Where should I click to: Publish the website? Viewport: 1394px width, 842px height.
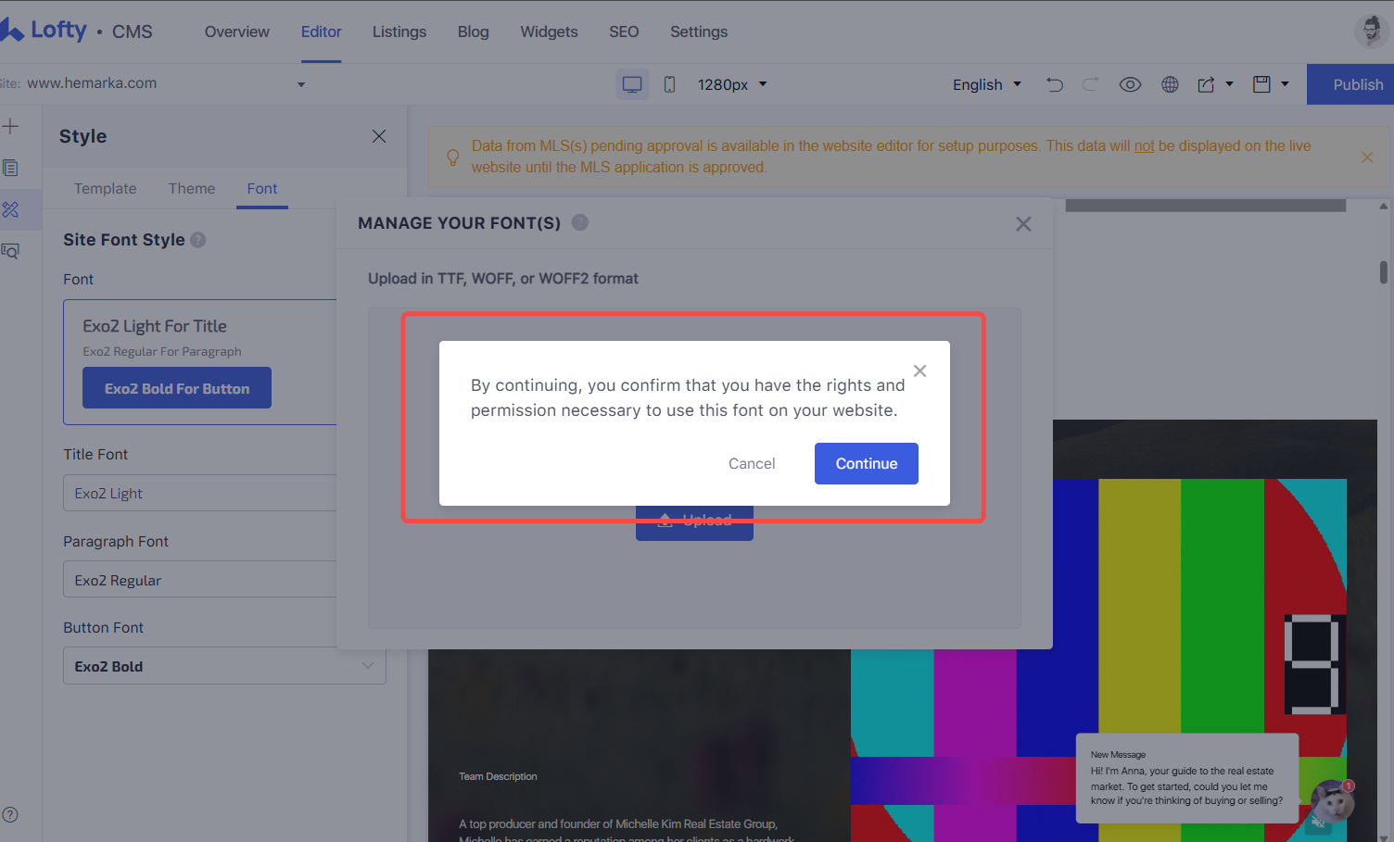coord(1350,84)
